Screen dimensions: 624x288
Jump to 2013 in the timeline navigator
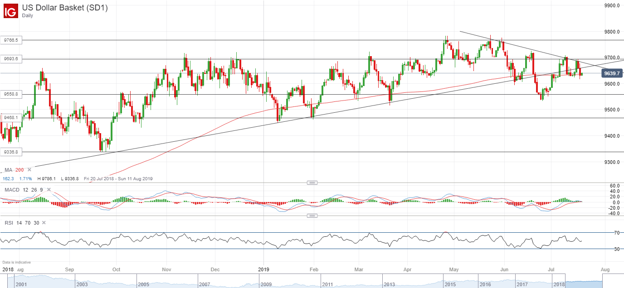(390, 284)
